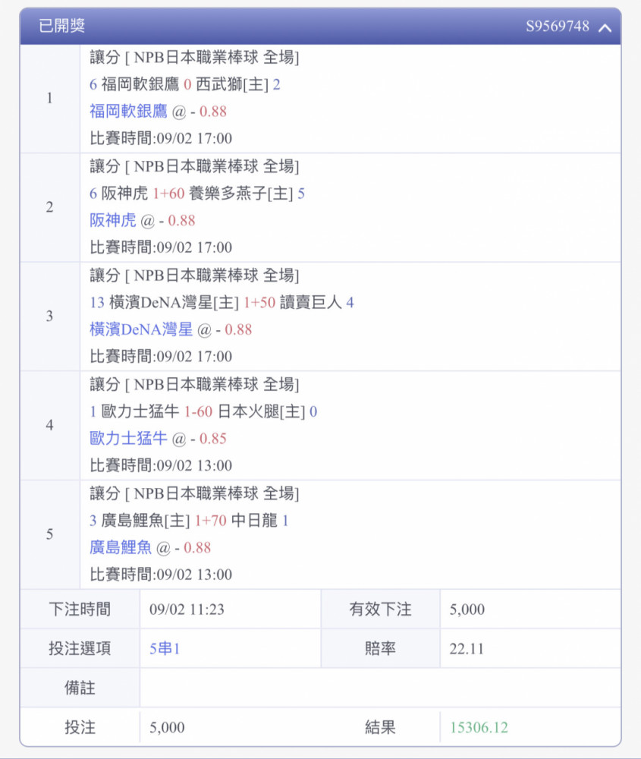Click the result amount 15306.12

pos(479,728)
